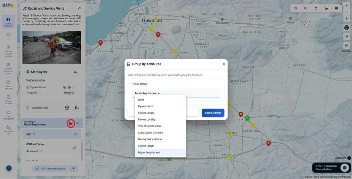Download data with the export icon

(x=74, y=169)
